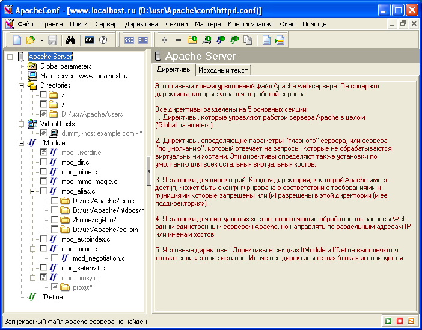Click the save floppy disk icon
Screen dimensions: 422x330
pos(52,40)
